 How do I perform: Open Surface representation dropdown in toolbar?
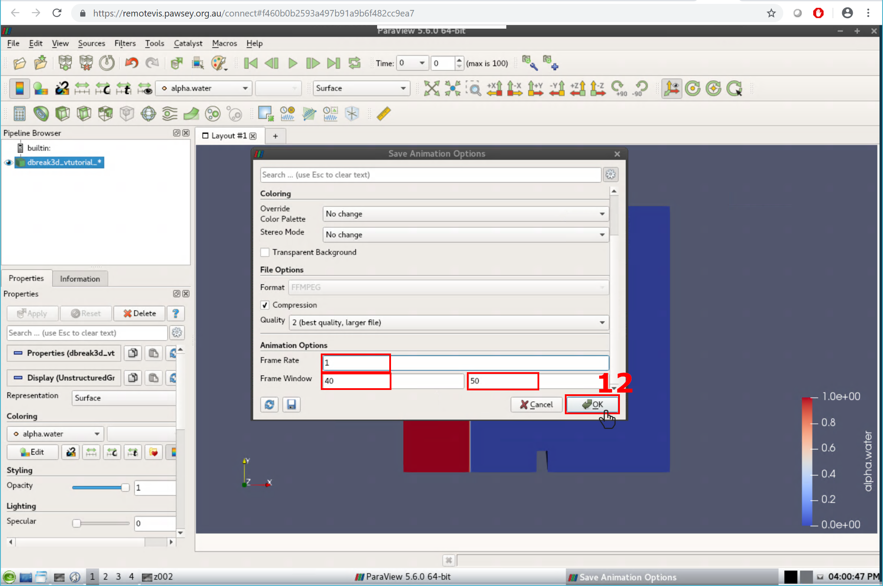(x=361, y=88)
